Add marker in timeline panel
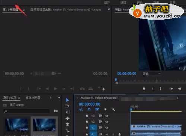 (x=105, y=109)
